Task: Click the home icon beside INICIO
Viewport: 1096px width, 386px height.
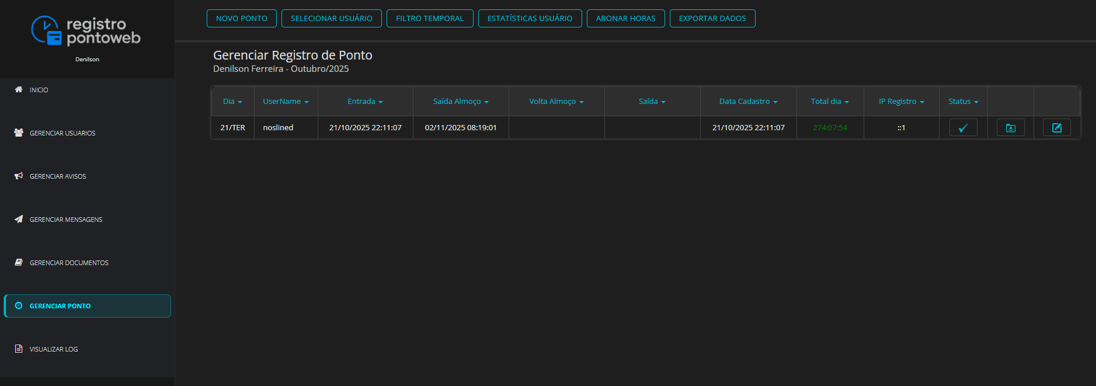Action: [19, 89]
